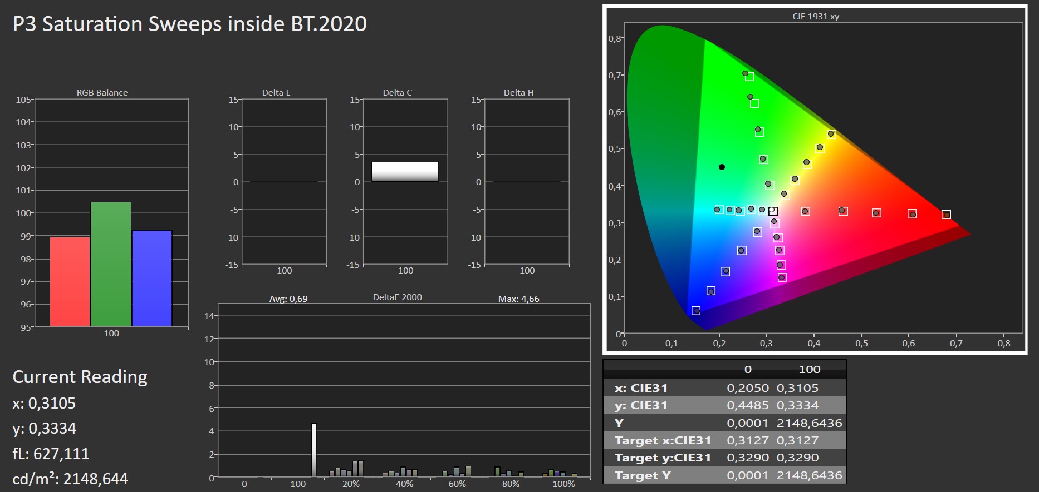This screenshot has height=492, width=1039.
Task: Click the "Max: 4,66" label above DeltaE chart
Action: click(518, 299)
